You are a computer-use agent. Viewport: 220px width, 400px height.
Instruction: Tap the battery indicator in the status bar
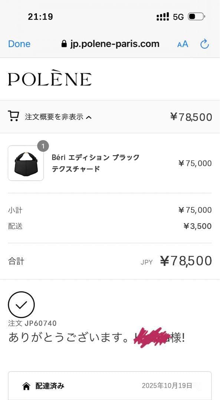196,16
